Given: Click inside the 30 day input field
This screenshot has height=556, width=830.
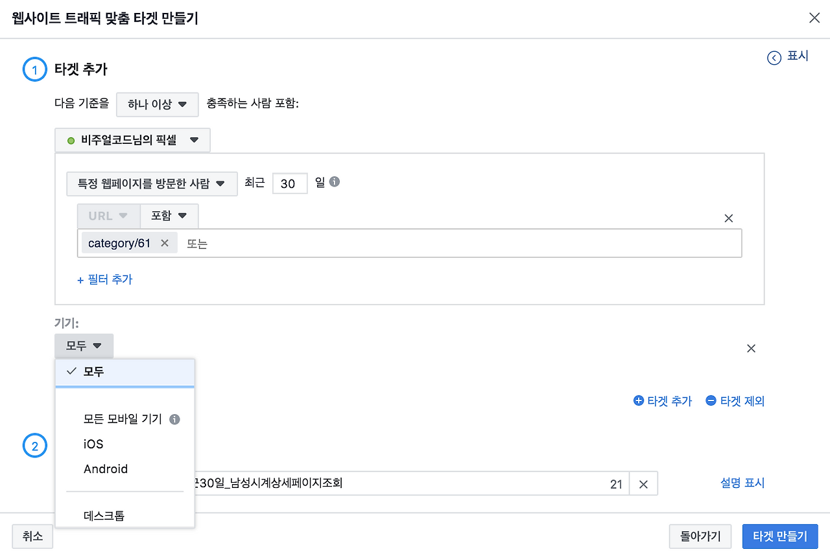Looking at the screenshot, I should (x=290, y=183).
